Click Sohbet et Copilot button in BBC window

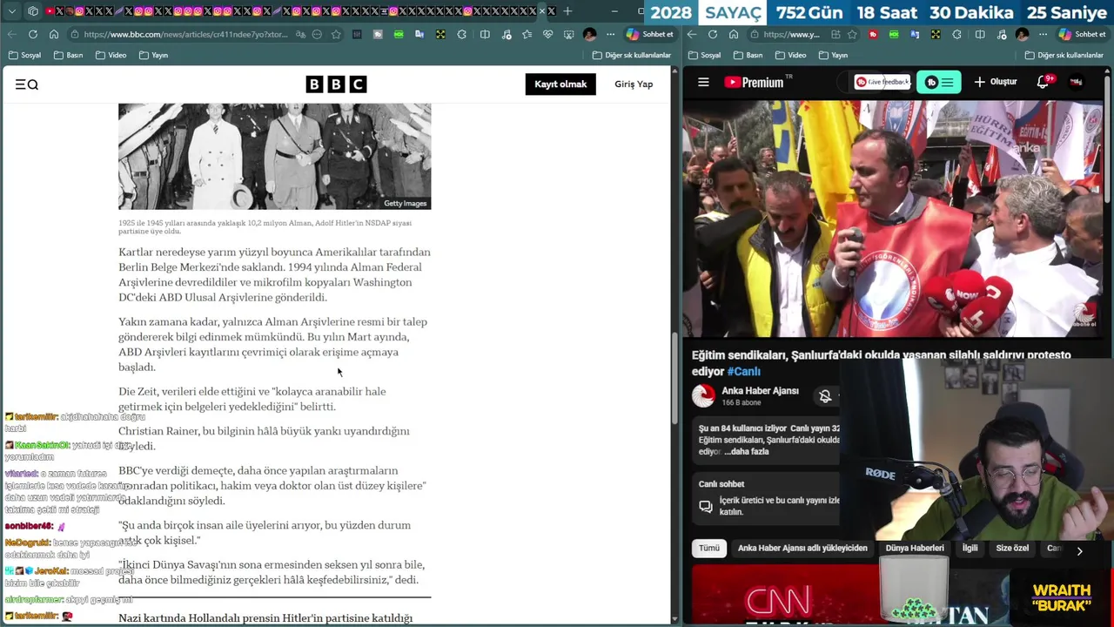coord(650,34)
